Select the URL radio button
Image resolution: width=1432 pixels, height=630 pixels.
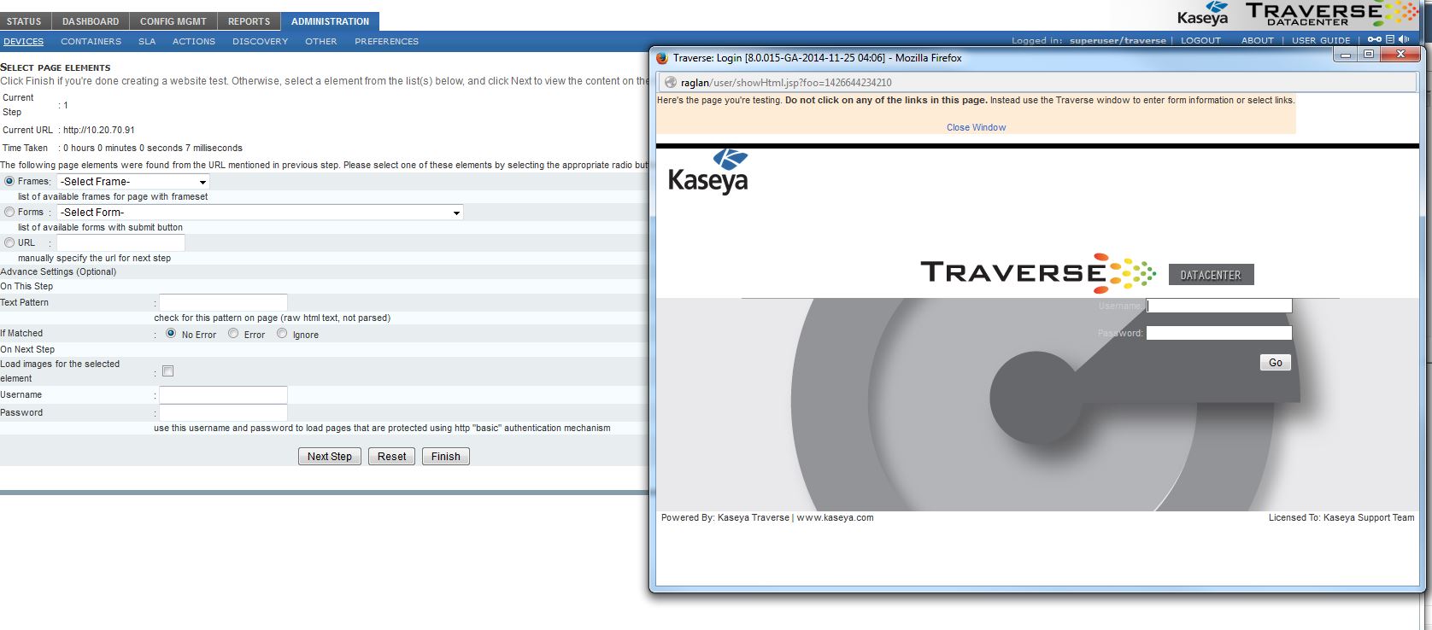coord(9,242)
